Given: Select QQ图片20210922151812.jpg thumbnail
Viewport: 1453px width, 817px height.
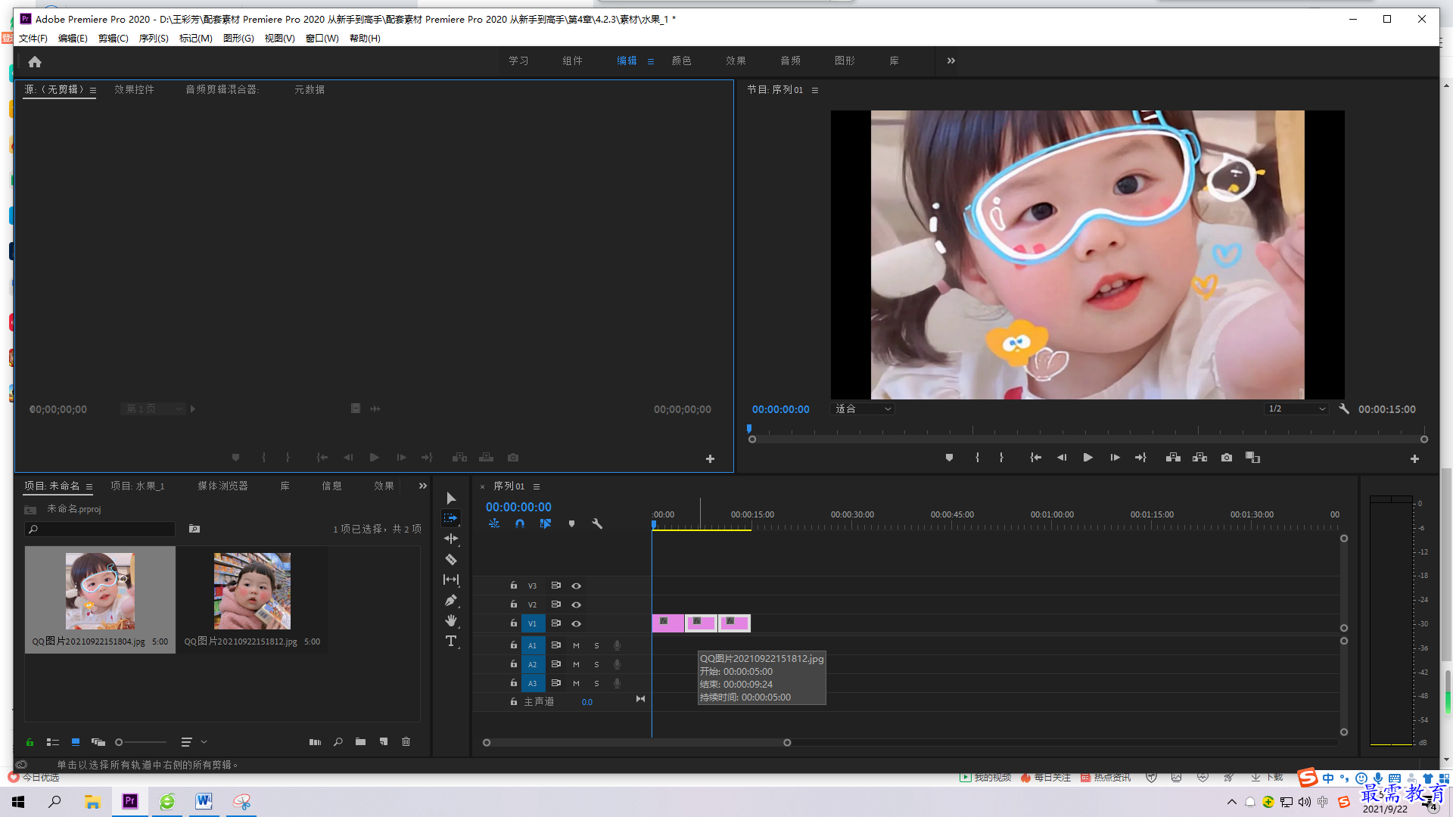Looking at the screenshot, I should (x=252, y=591).
